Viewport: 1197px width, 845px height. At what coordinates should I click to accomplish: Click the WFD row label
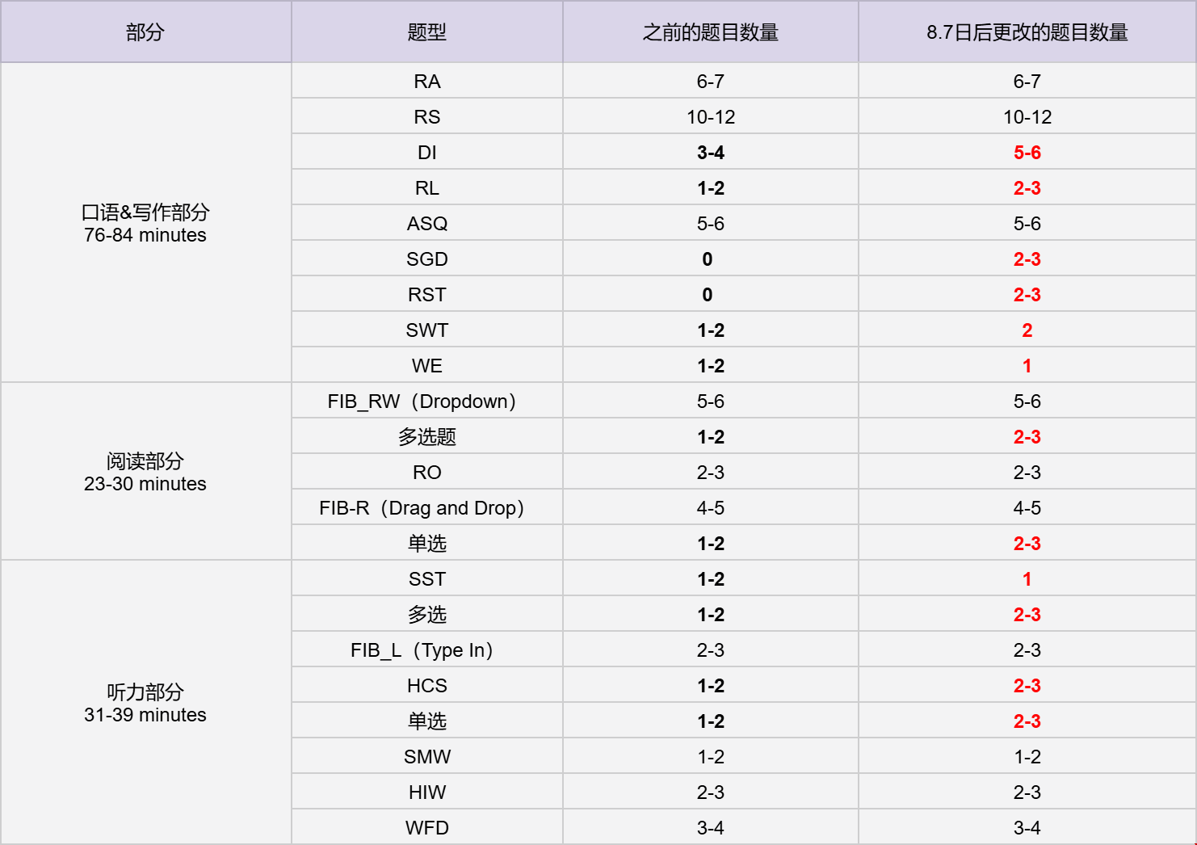click(426, 828)
